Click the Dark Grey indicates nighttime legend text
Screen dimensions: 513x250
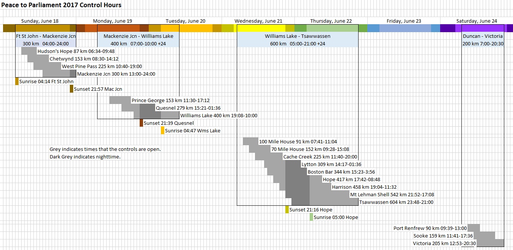point(85,157)
